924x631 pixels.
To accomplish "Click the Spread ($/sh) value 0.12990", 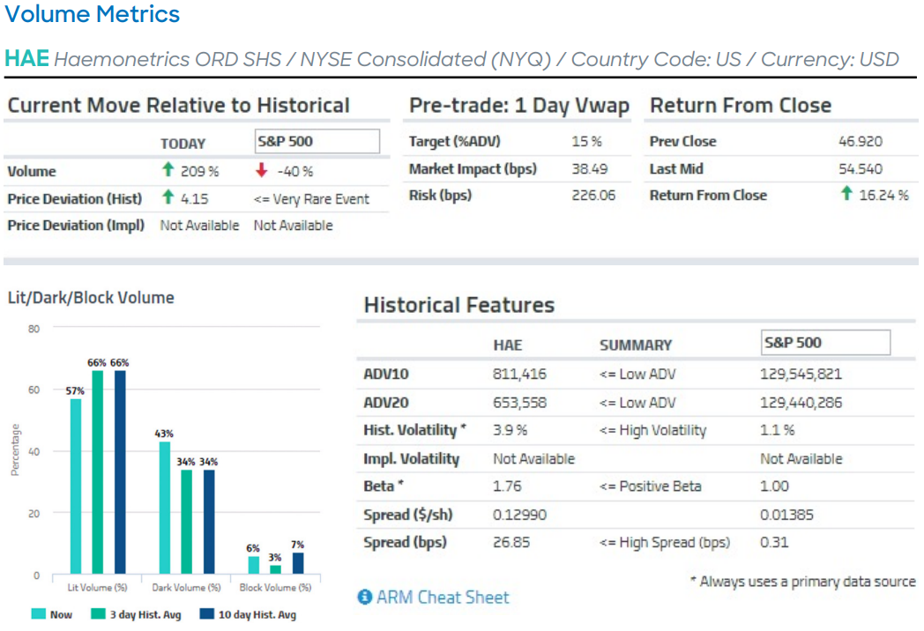I will pyautogui.click(x=520, y=515).
